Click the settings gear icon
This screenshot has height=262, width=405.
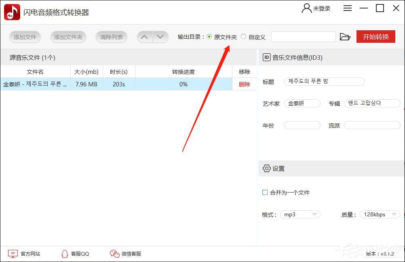(x=267, y=168)
